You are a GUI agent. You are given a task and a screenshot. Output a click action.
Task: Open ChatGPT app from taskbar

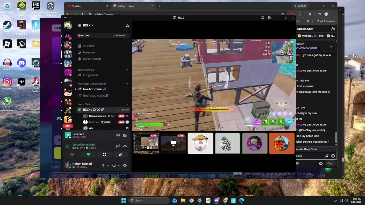point(208,200)
